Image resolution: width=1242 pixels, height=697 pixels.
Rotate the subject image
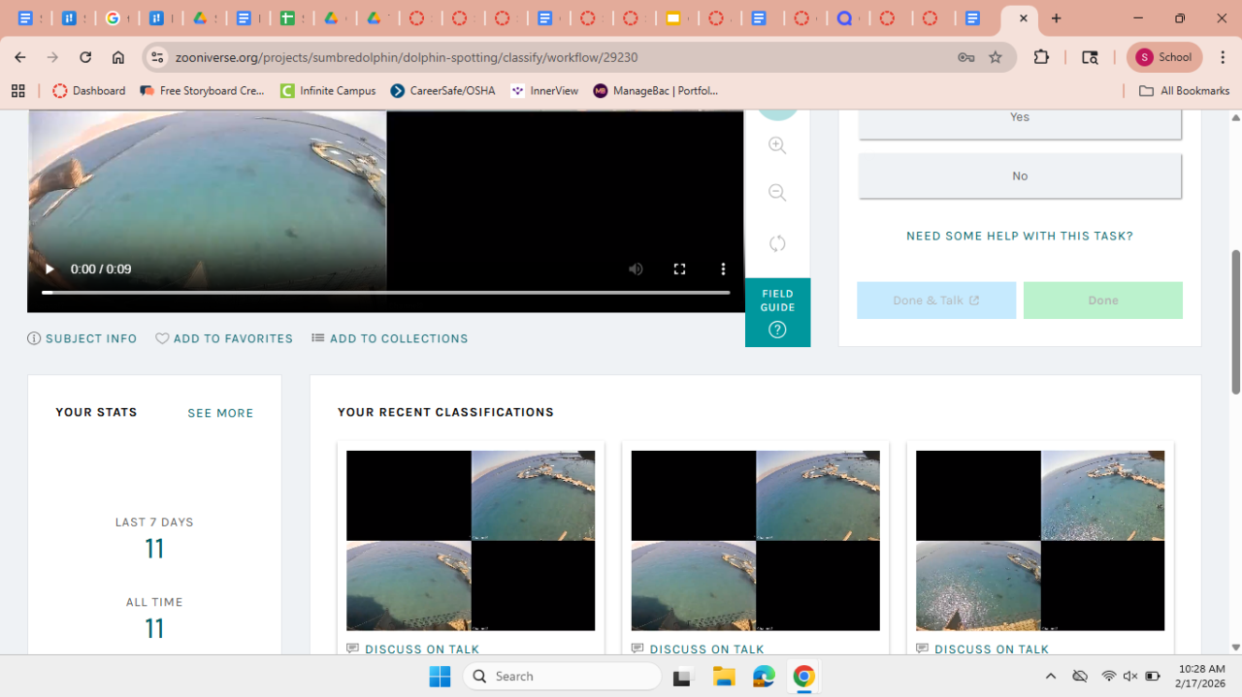click(777, 243)
